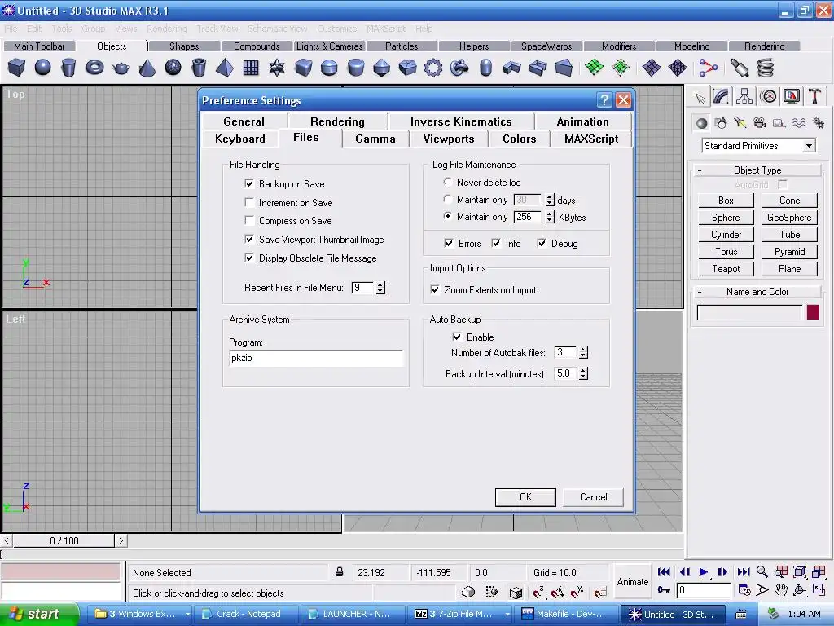Screen dimensions: 834x626
Task: Select the Capsule icon in the toolbar
Action: click(485, 68)
